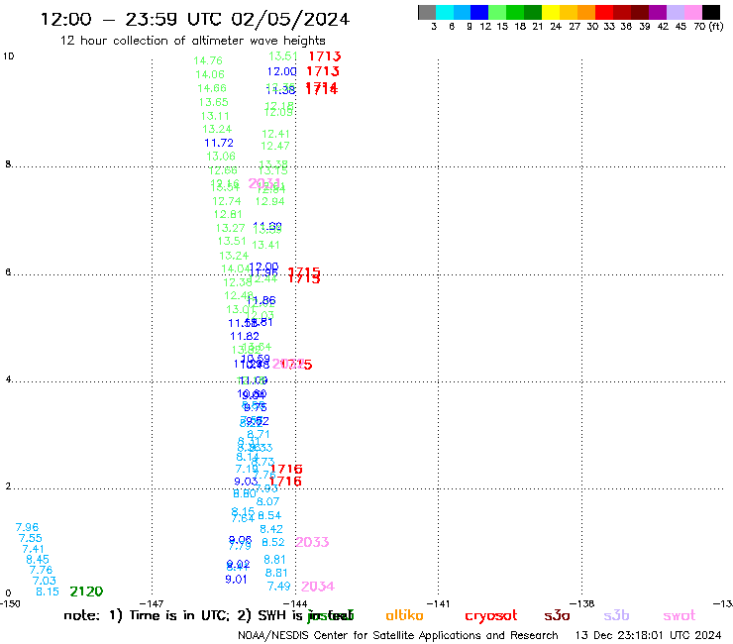
Task: Click the 's3a' satellite label
Action: pos(557,615)
